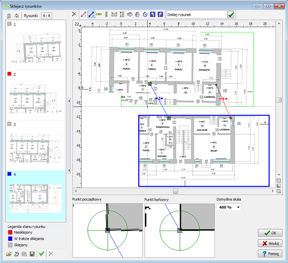Screen dimensions: 288x263
Task: Click the horizontal scrollbar thumb of canvas
Action: pyautogui.click(x=175, y=191)
